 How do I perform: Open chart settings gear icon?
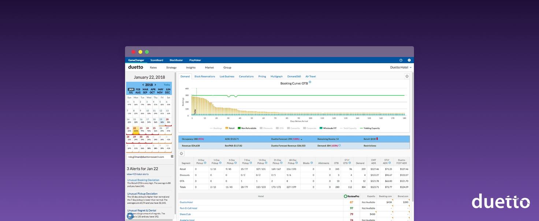pyautogui.click(x=407, y=76)
